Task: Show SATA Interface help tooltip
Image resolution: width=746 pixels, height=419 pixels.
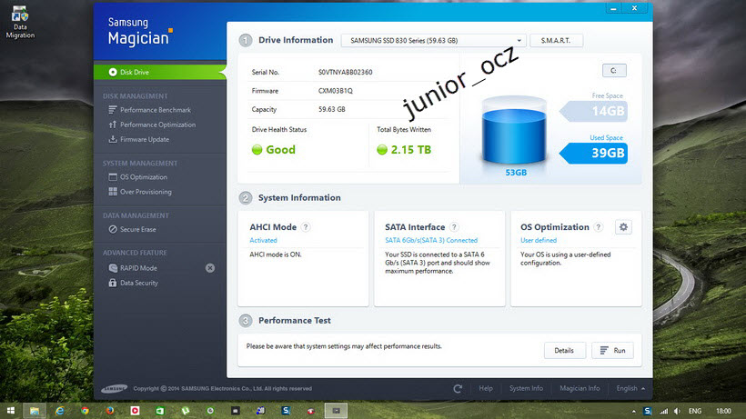Action: click(x=454, y=227)
